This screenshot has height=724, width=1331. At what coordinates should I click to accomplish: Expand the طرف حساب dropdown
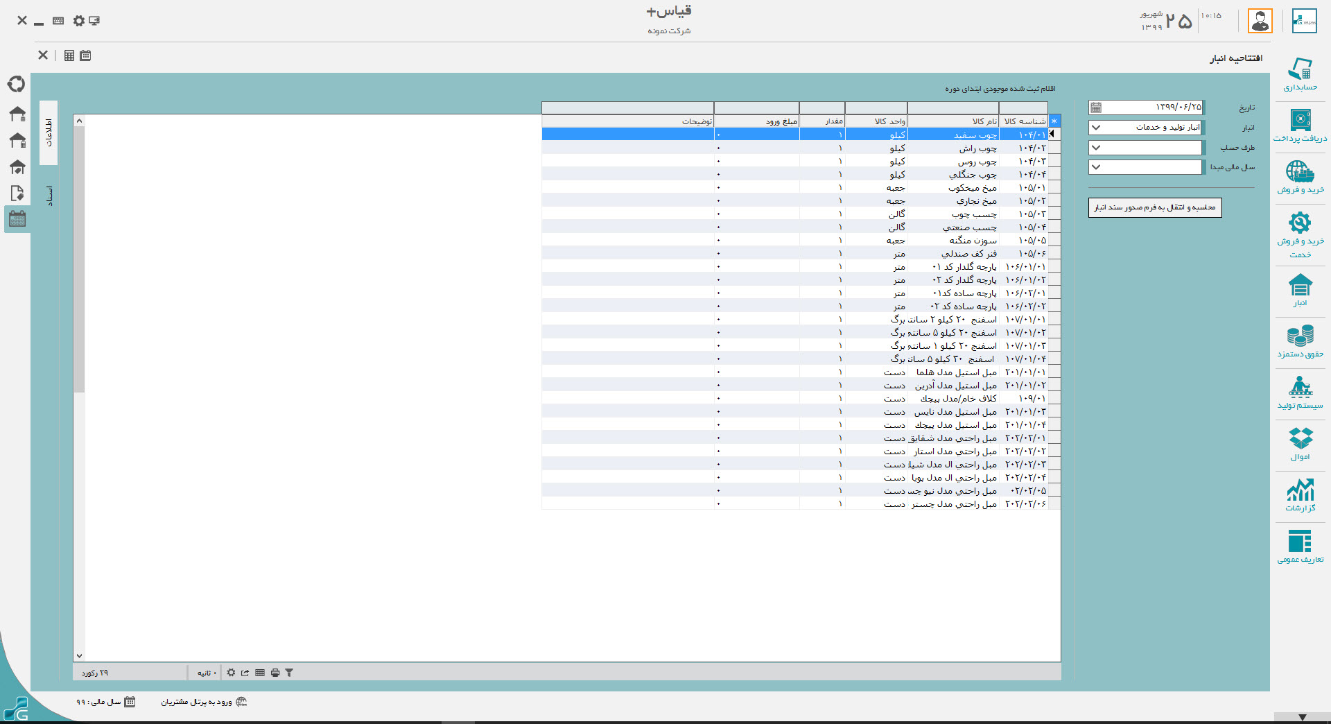[x=1096, y=147]
